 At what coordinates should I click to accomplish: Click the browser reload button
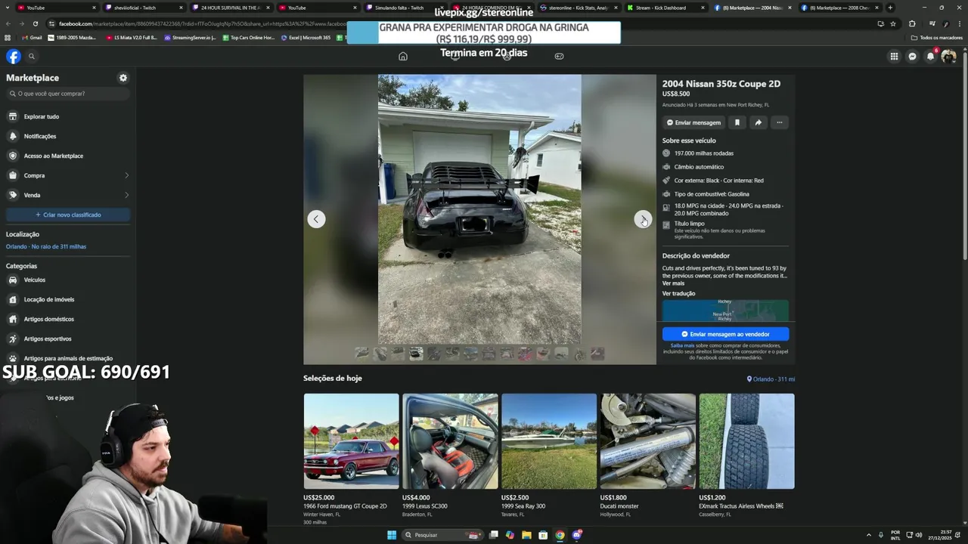(x=35, y=23)
